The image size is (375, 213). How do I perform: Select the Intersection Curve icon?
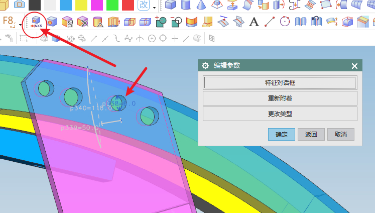coord(238,22)
